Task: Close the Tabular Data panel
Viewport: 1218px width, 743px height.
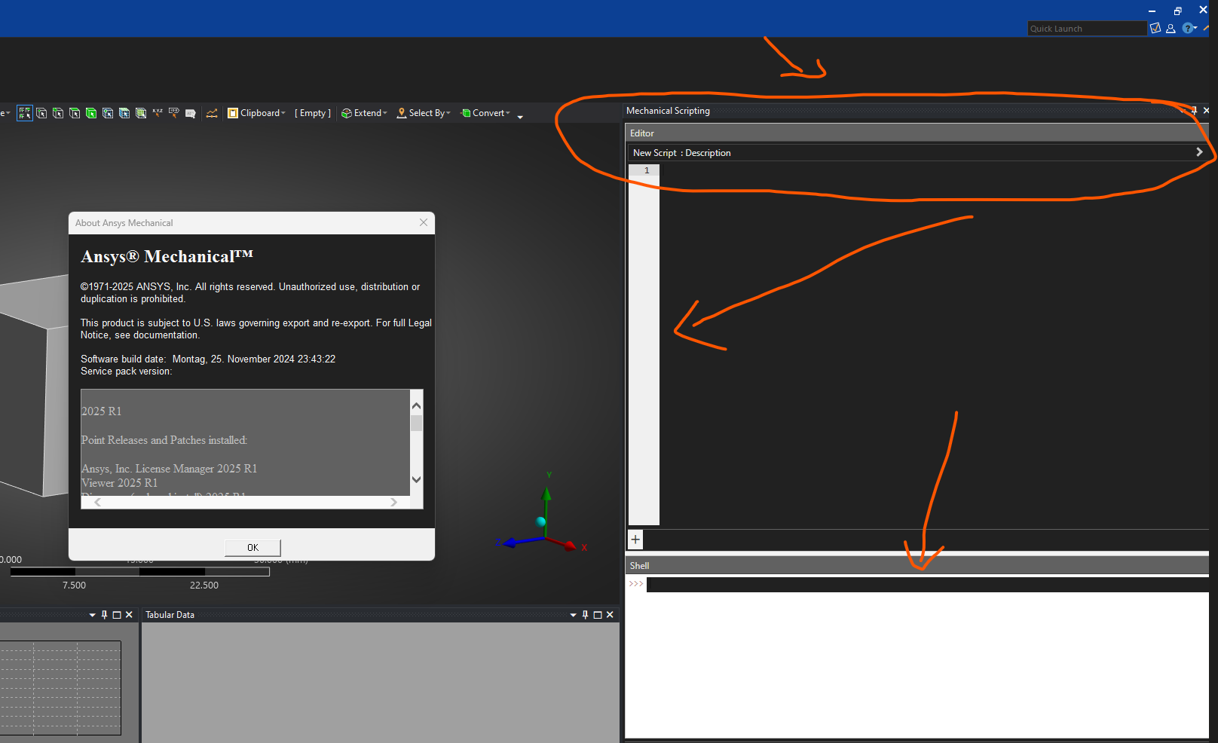Action: [x=610, y=615]
